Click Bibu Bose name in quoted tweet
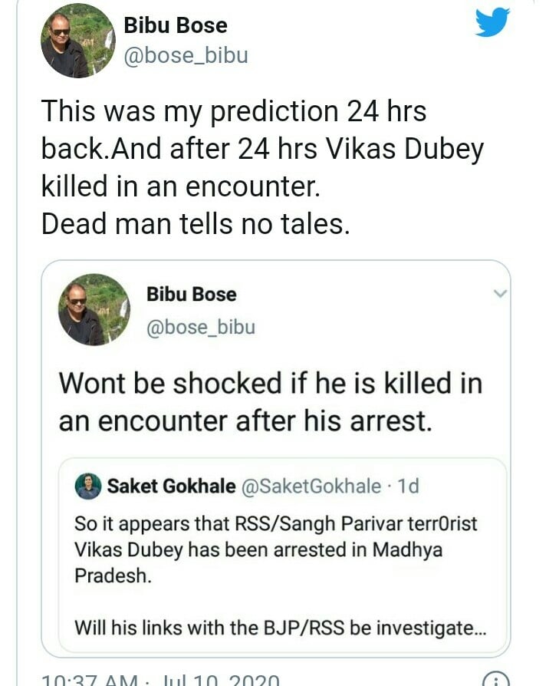The width and height of the screenshot is (549, 686). tap(192, 295)
